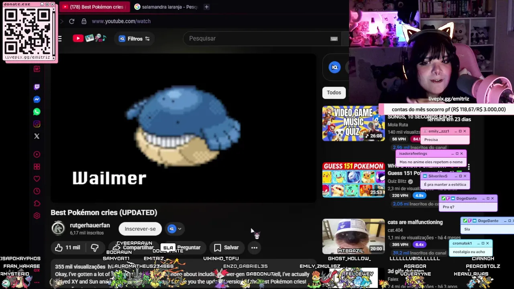
Task: Dislike the video
Action: [x=95, y=248]
